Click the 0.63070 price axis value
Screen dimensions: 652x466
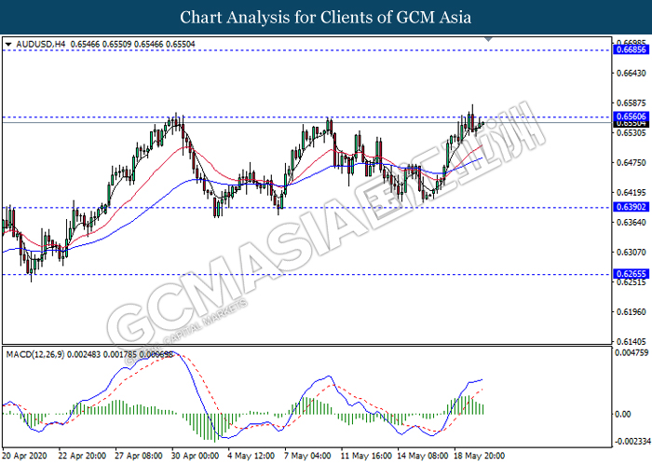coord(631,253)
